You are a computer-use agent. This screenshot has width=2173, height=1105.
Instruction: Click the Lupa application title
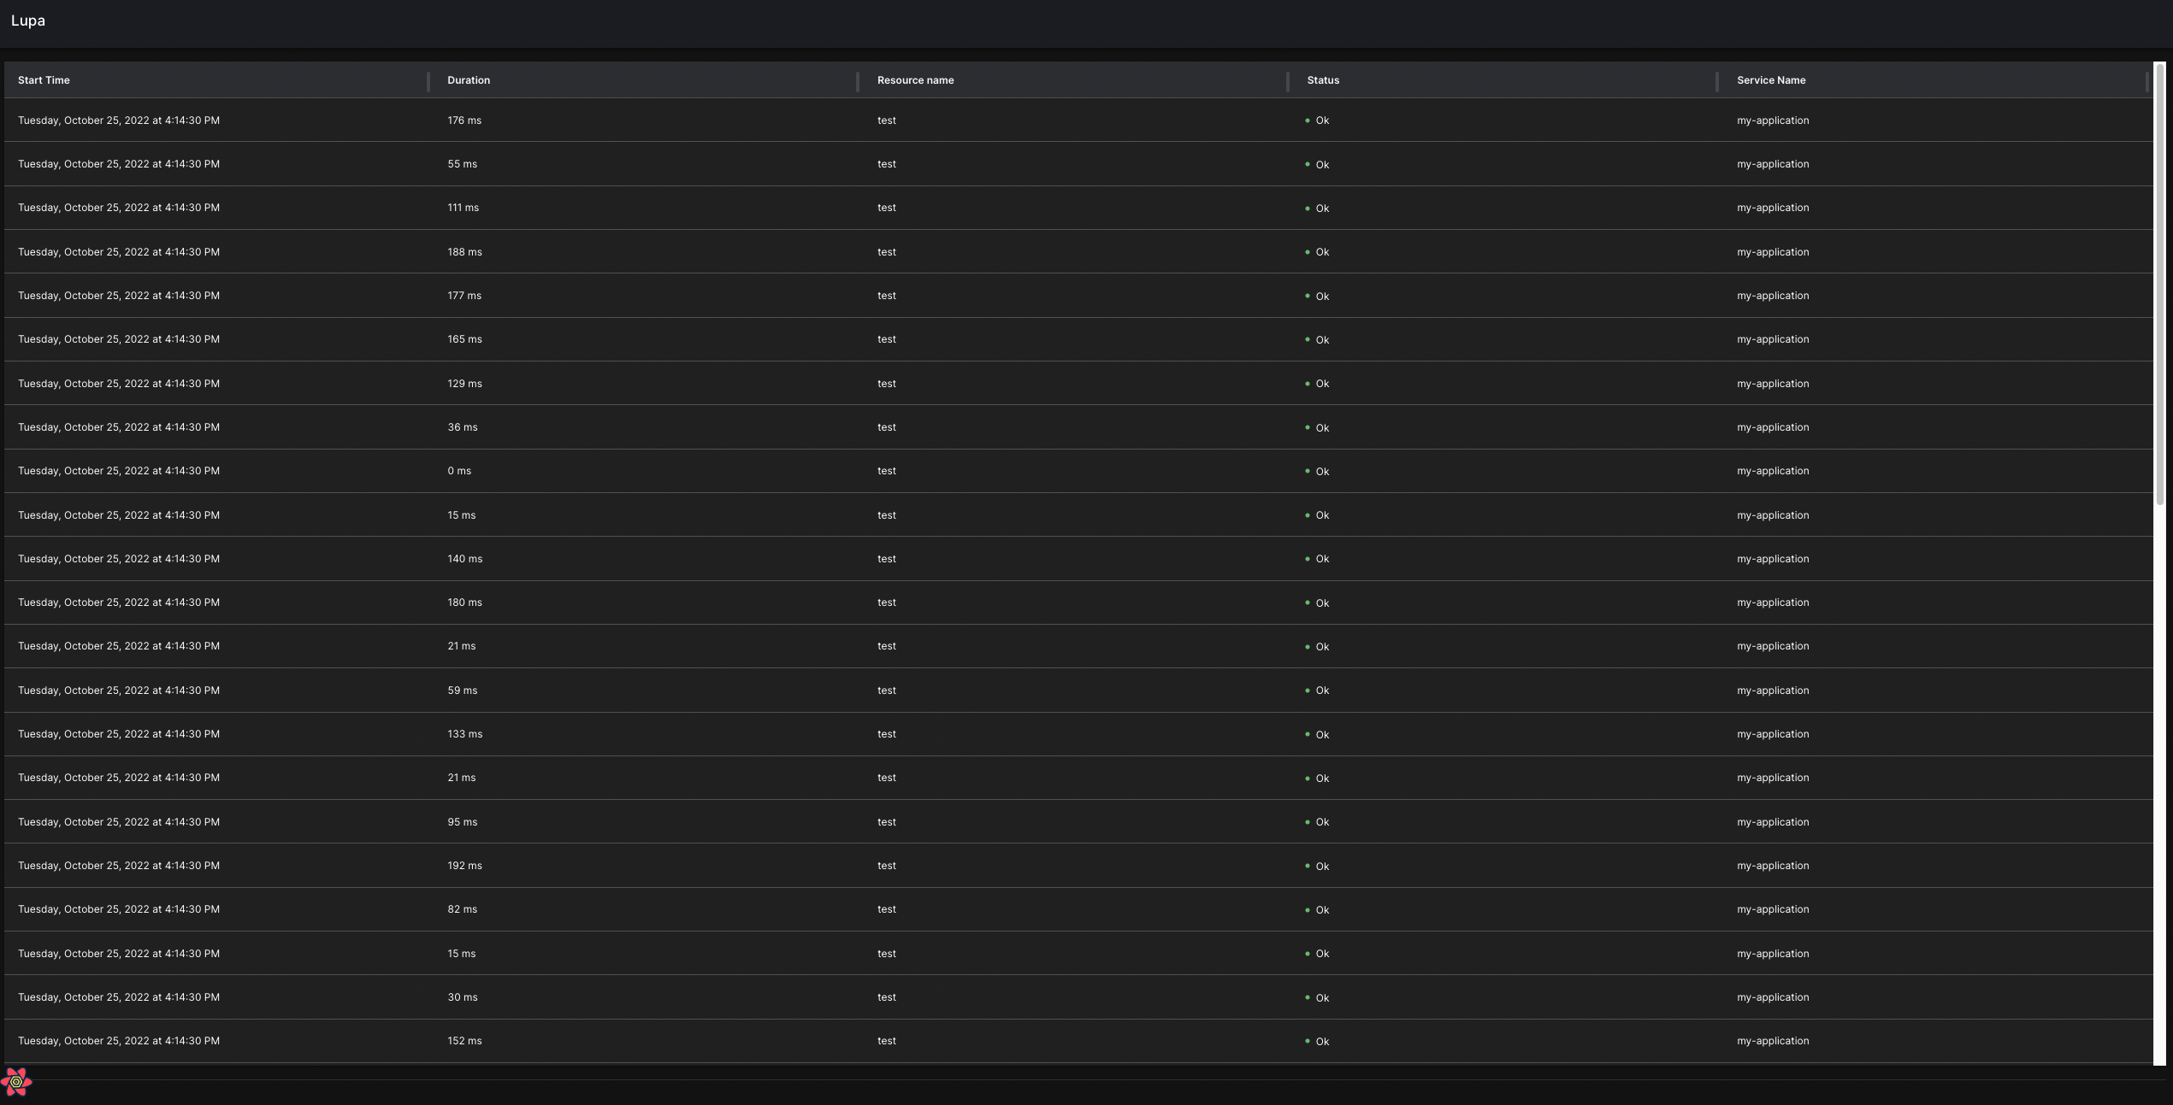[28, 20]
